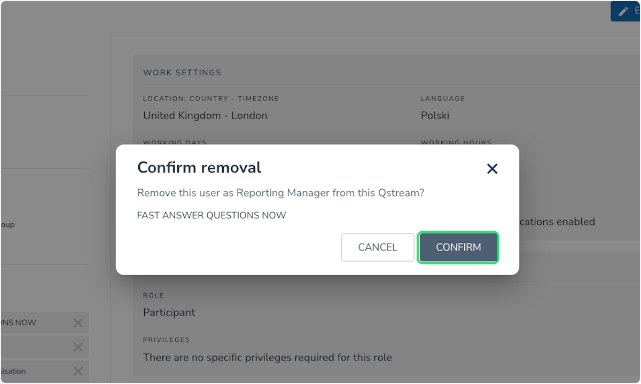This screenshot has height=384, width=641.
Task: Click the truncated 'oup' sidebar text
Action: coord(7,225)
